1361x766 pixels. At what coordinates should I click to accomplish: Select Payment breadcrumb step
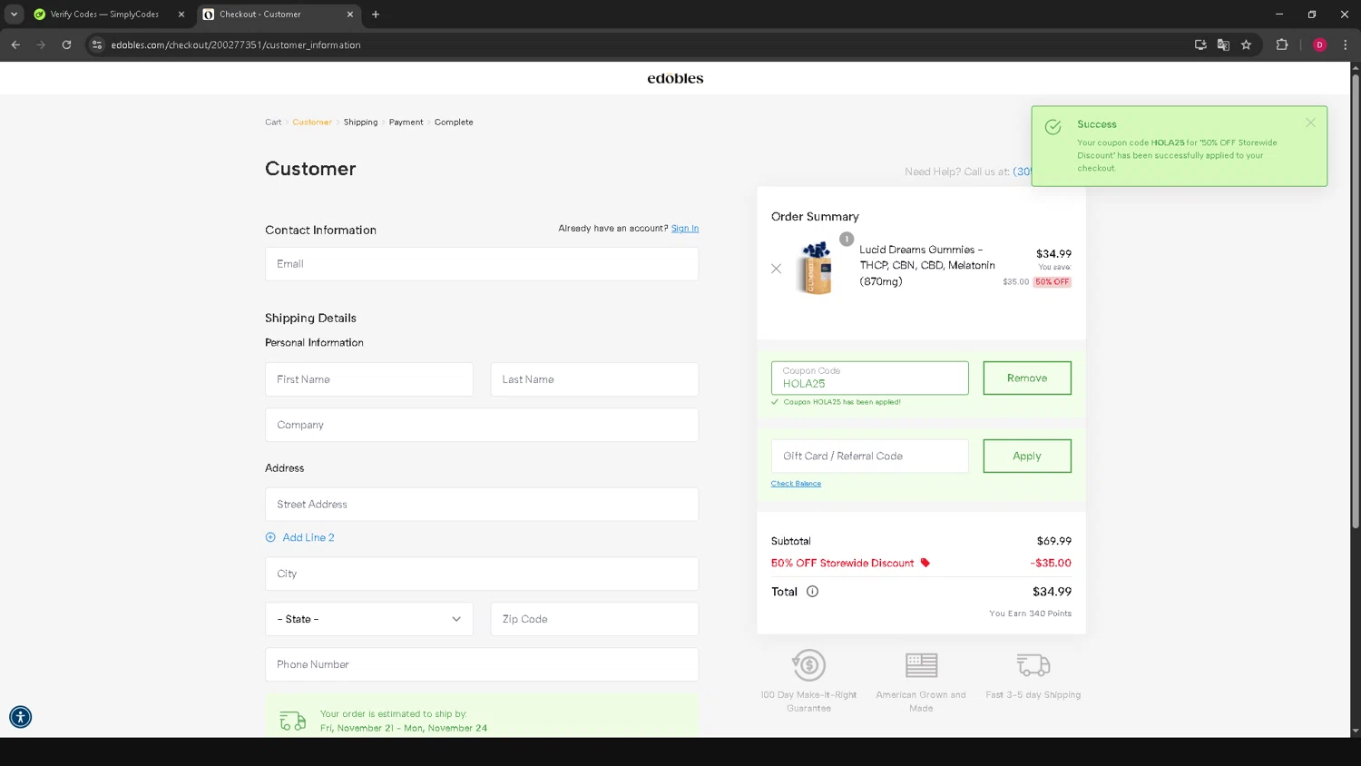406,122
